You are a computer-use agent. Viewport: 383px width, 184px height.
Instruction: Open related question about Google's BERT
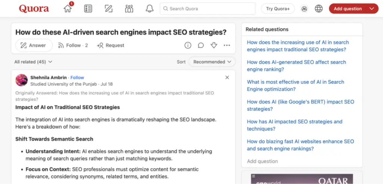(300, 105)
